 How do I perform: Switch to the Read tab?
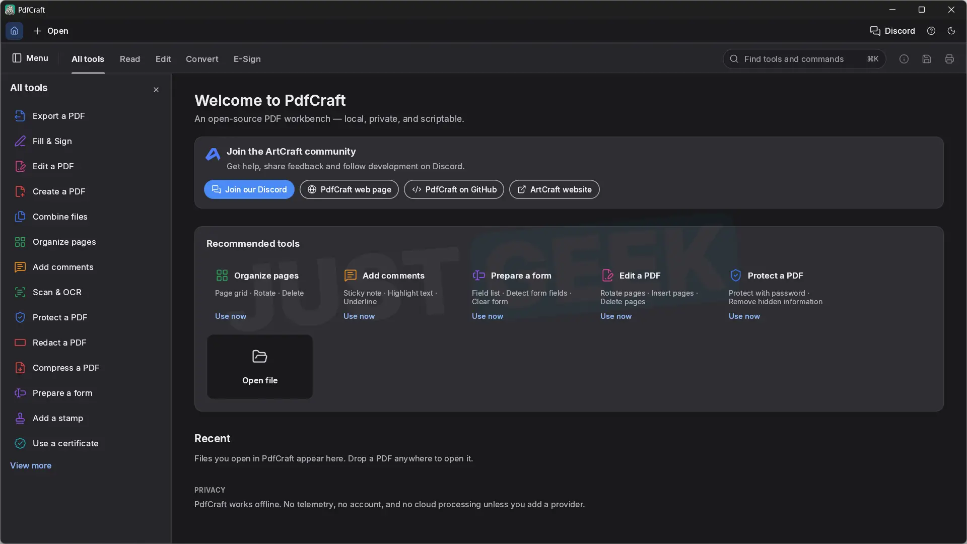pyautogui.click(x=130, y=59)
